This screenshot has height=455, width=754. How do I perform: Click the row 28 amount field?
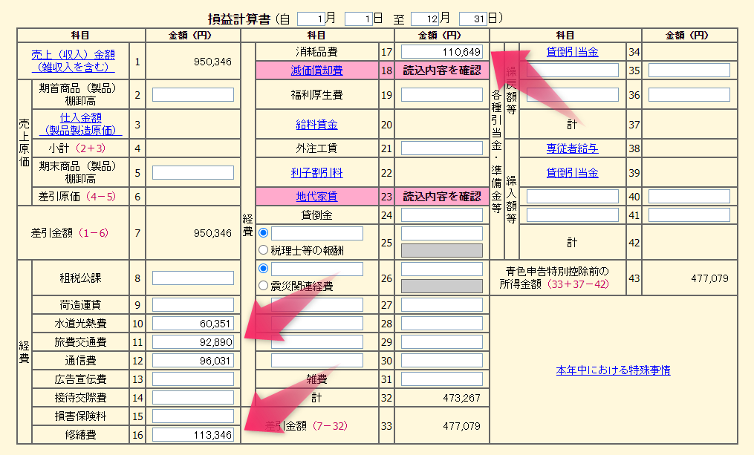click(442, 324)
